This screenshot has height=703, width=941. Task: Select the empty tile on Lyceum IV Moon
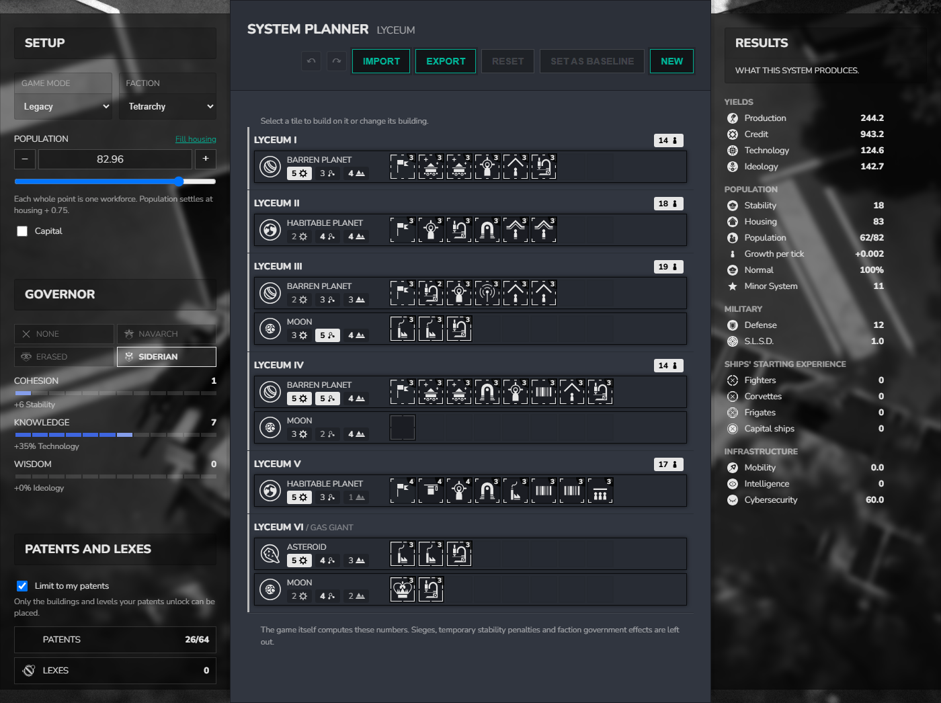(x=403, y=427)
